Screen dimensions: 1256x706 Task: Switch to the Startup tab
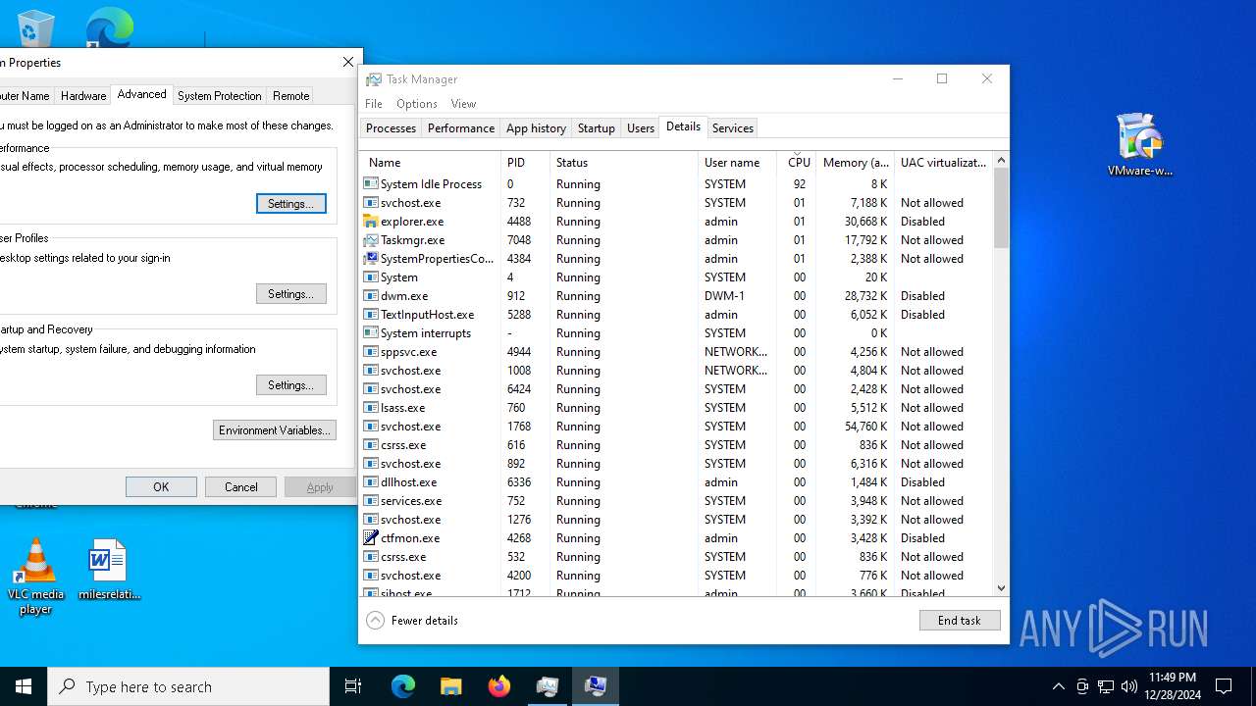click(597, 128)
